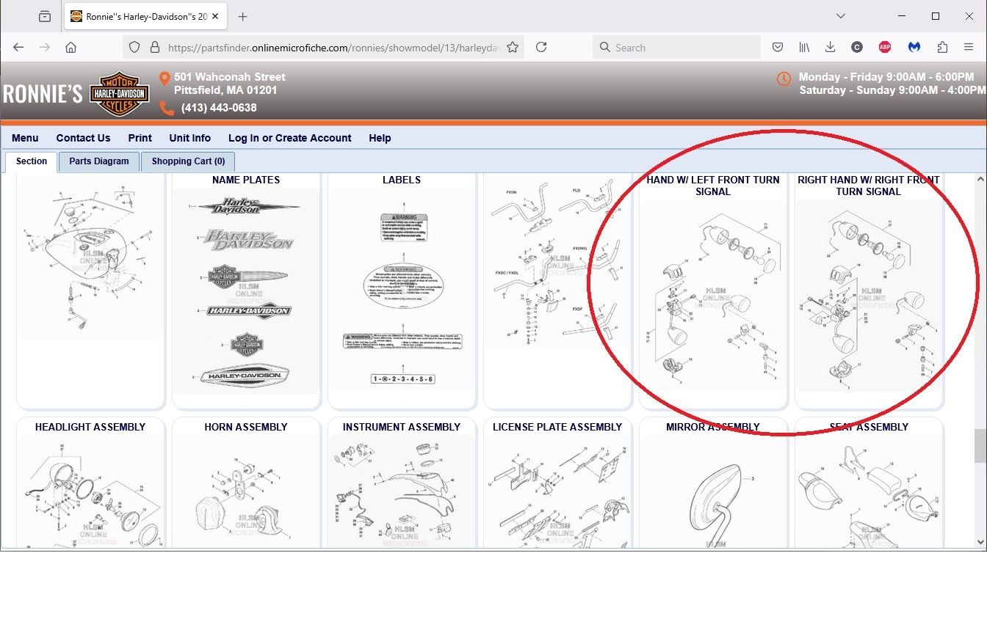
Task: Select Log In or Create Account
Action: [x=289, y=138]
